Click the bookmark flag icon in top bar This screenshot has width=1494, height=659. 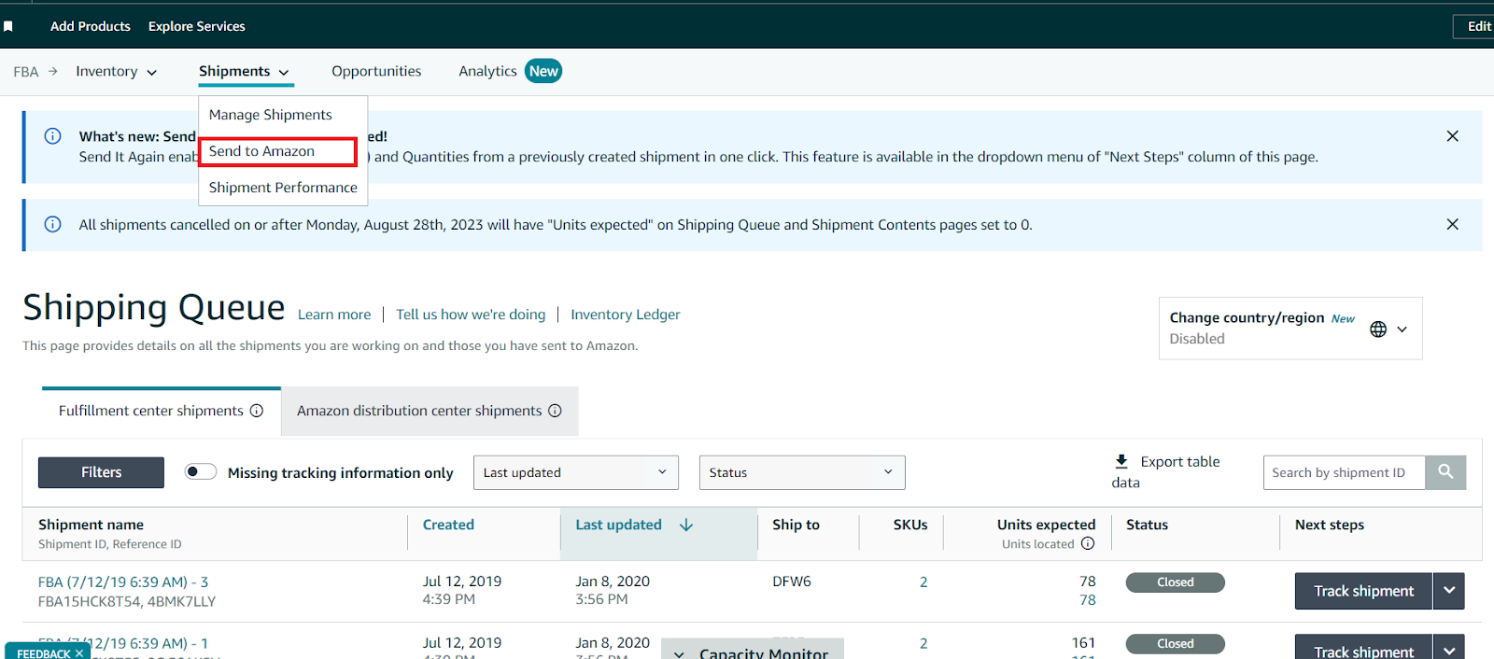click(x=7, y=26)
